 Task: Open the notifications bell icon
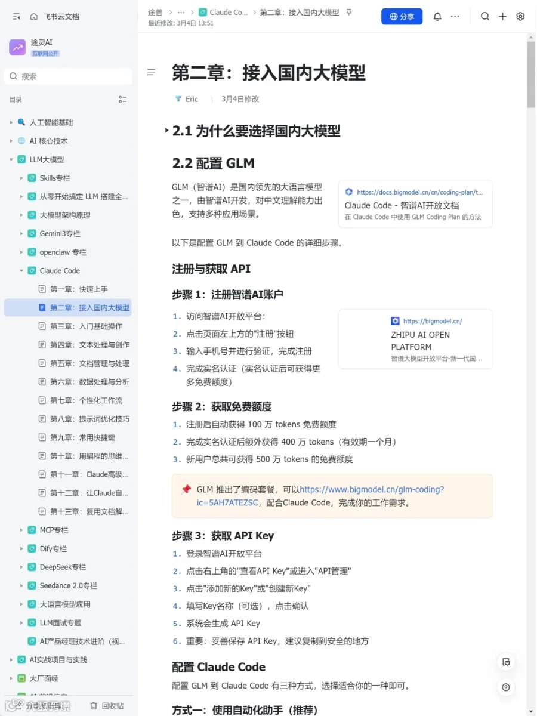pos(437,17)
